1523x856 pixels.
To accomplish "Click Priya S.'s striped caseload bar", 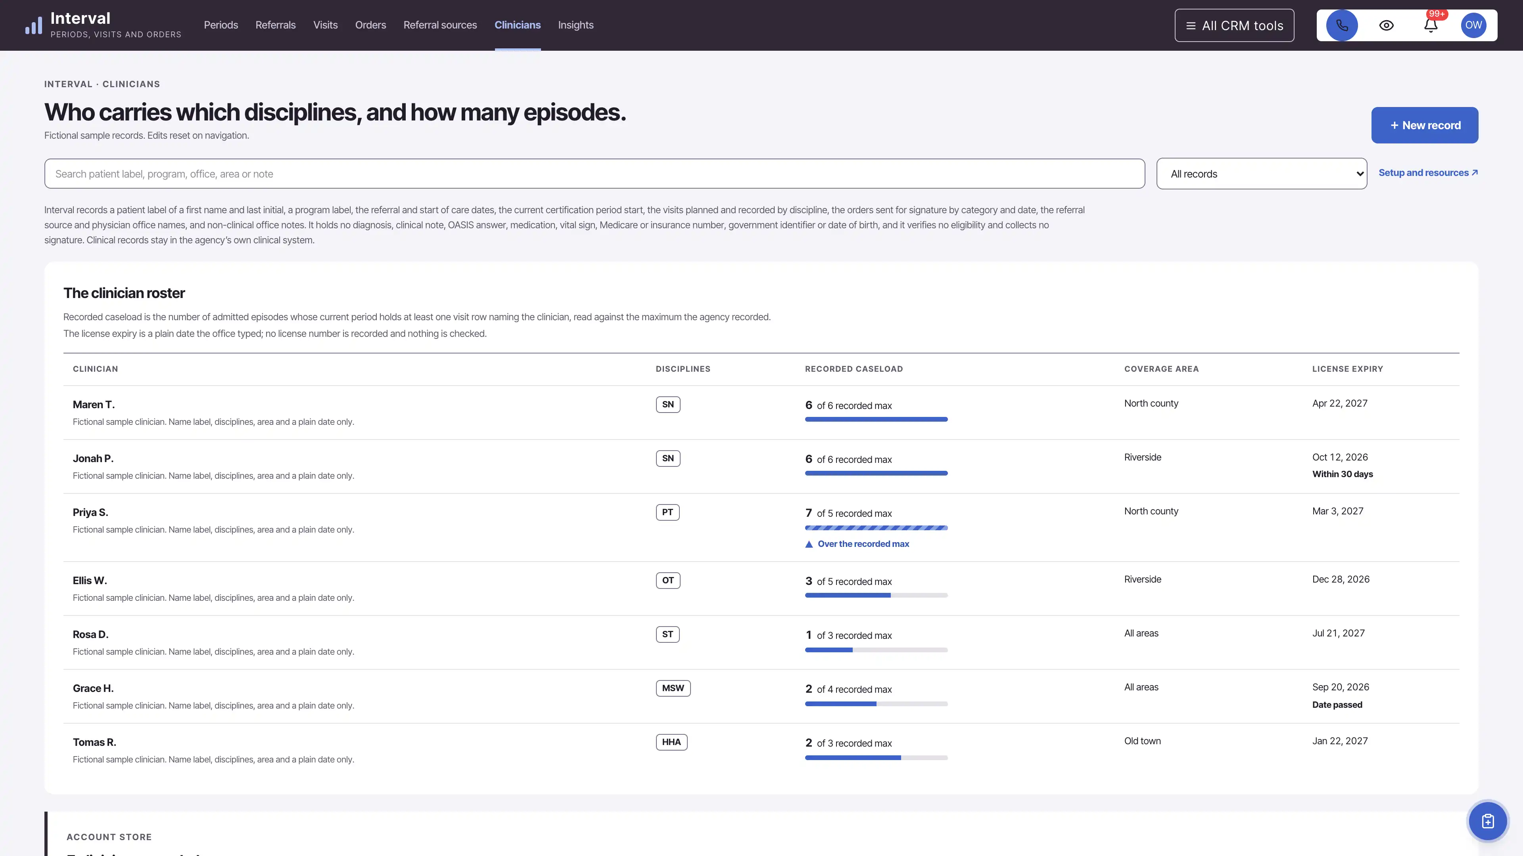I will pyautogui.click(x=876, y=527).
